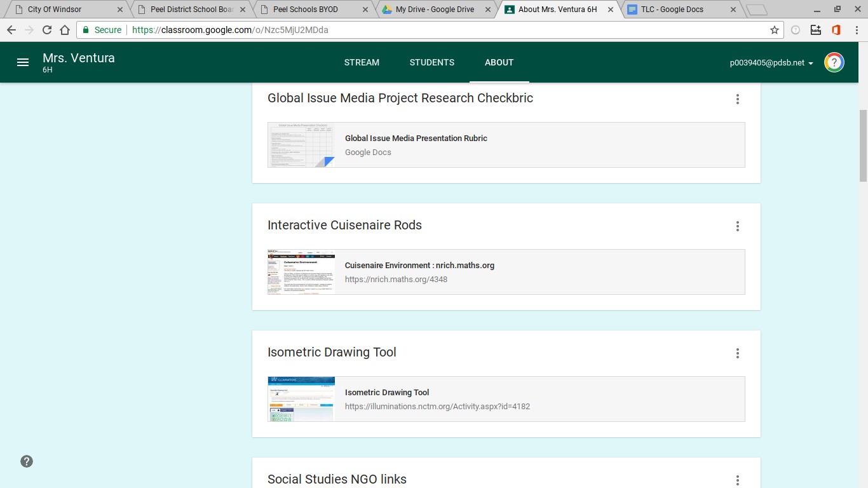Bookmark this page with star icon
The height and width of the screenshot is (488, 868).
(774, 30)
